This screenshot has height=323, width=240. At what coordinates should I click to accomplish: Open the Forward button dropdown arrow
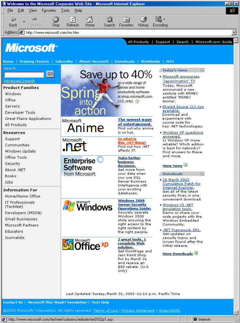point(45,22)
